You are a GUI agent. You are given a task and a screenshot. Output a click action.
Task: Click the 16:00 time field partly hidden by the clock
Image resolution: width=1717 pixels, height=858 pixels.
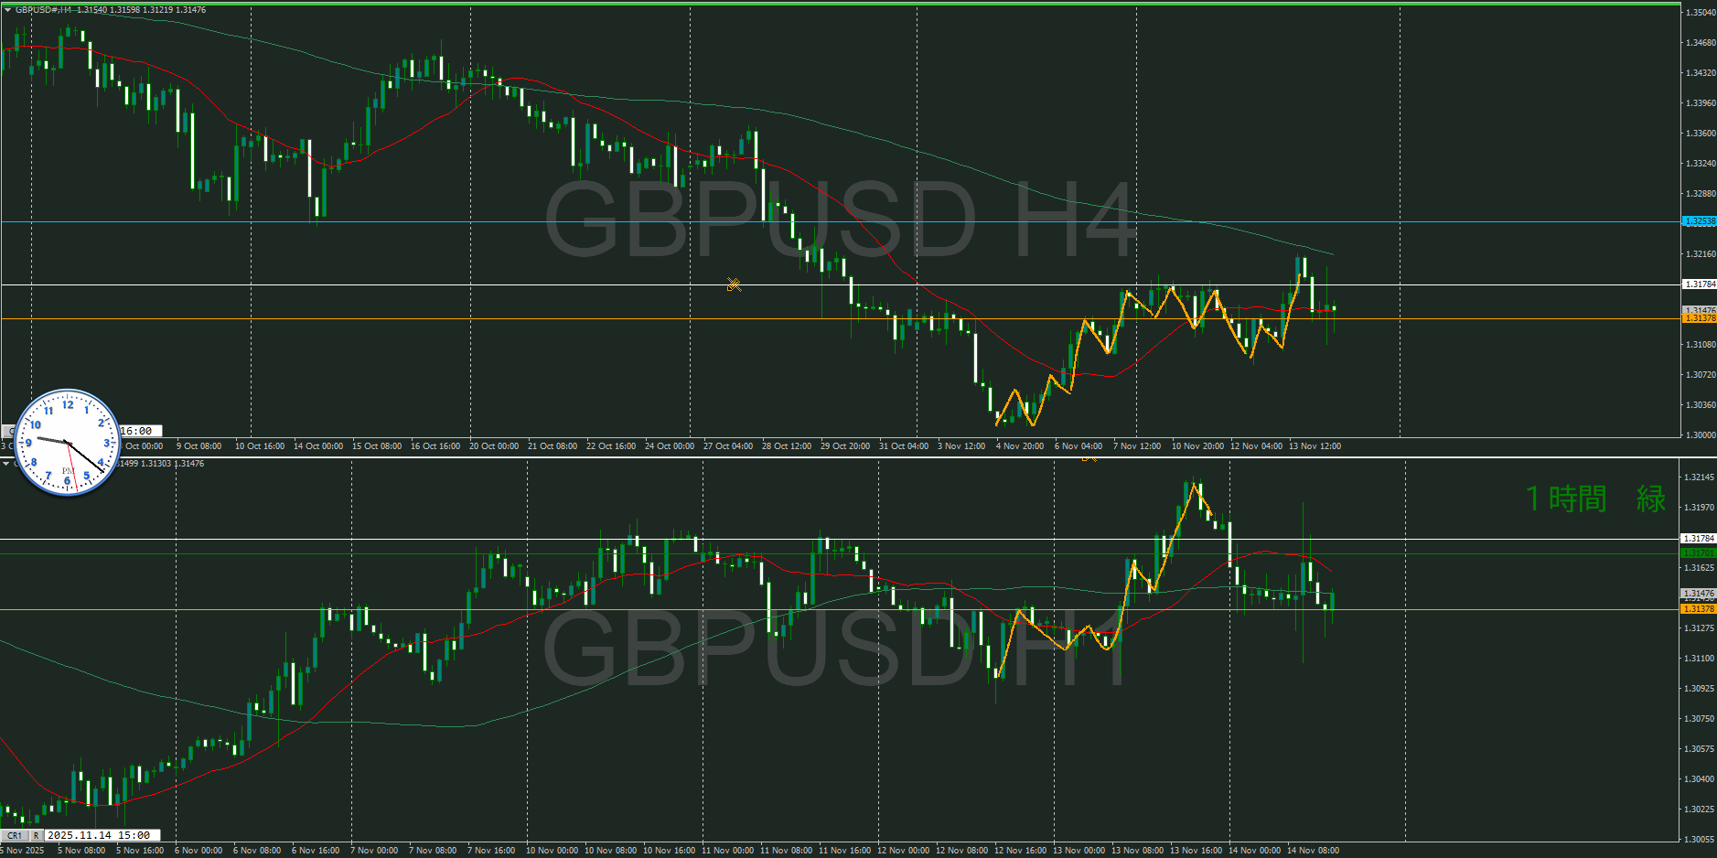pos(139,431)
